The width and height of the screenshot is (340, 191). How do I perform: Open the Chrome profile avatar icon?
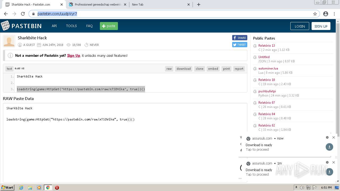click(x=326, y=14)
